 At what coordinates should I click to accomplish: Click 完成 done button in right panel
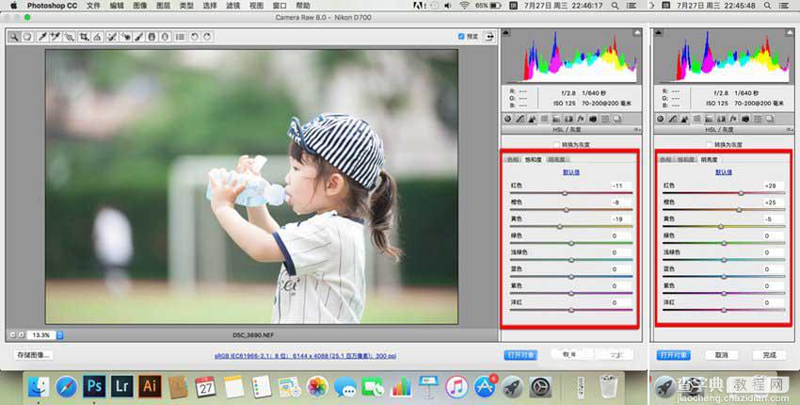(769, 355)
